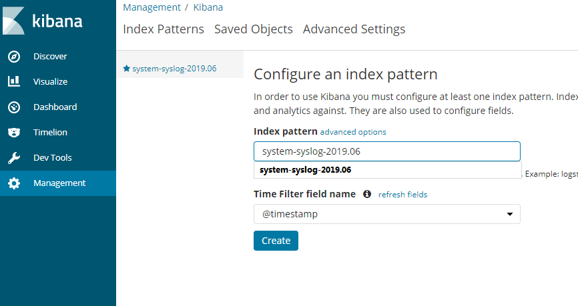The height and width of the screenshot is (306, 578).
Task: Open the @timestamp time filter dropdown
Action: 386,214
